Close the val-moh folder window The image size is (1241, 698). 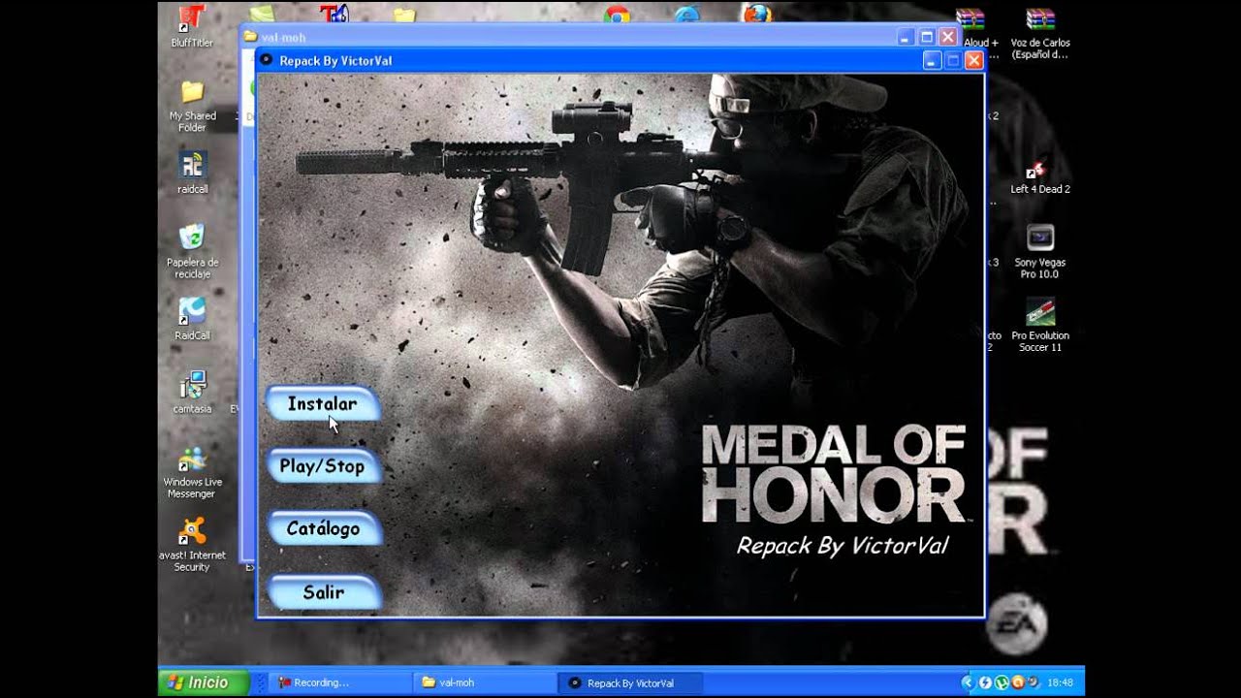click(x=948, y=37)
